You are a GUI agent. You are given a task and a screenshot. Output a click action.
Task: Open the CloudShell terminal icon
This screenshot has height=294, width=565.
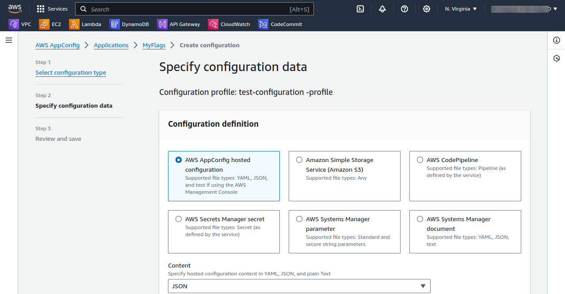click(360, 9)
